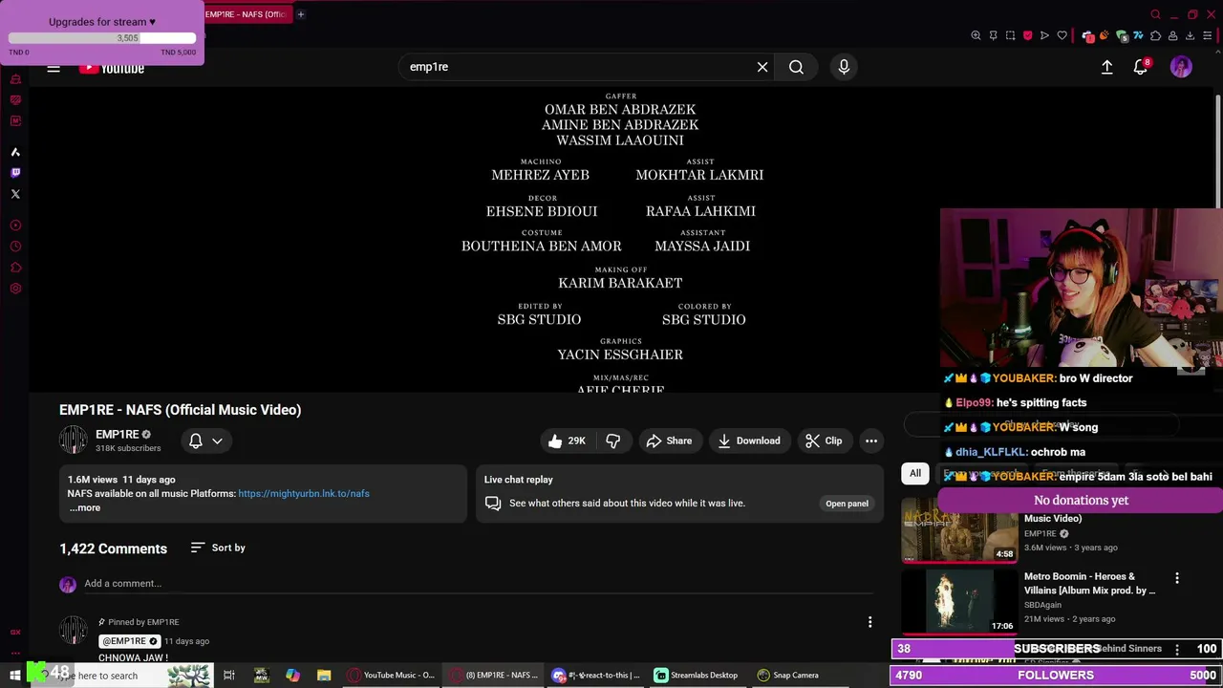The width and height of the screenshot is (1223, 688).
Task: Click the search magnifier button
Action: tap(796, 67)
